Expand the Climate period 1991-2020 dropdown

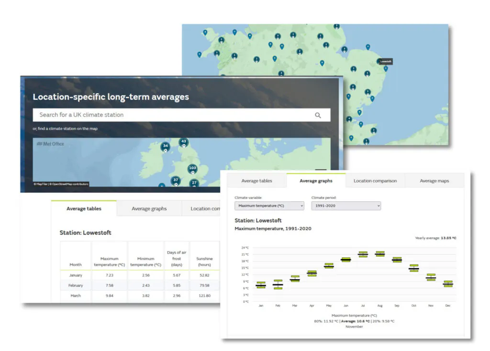(x=346, y=206)
